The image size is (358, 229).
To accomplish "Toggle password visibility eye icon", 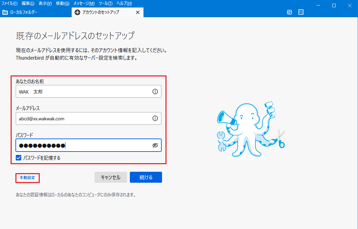I will pyautogui.click(x=155, y=145).
